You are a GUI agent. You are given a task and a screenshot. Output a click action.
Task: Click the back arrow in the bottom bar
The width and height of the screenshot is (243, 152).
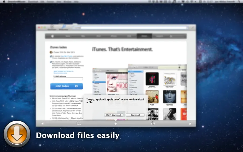click(42, 123)
